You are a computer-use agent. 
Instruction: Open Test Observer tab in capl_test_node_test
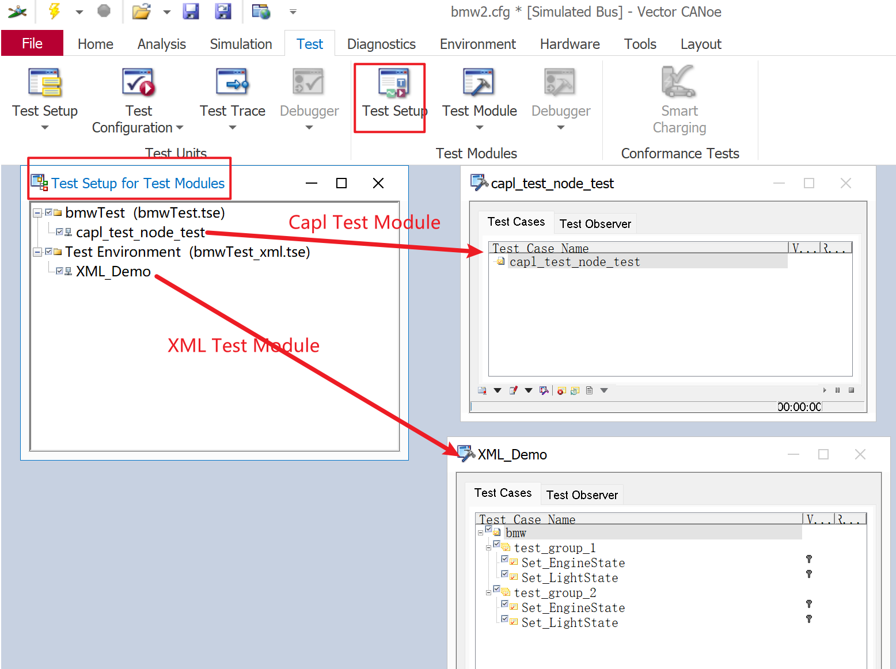click(x=595, y=223)
